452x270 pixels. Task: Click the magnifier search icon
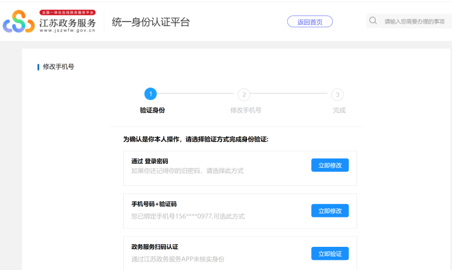(373, 21)
